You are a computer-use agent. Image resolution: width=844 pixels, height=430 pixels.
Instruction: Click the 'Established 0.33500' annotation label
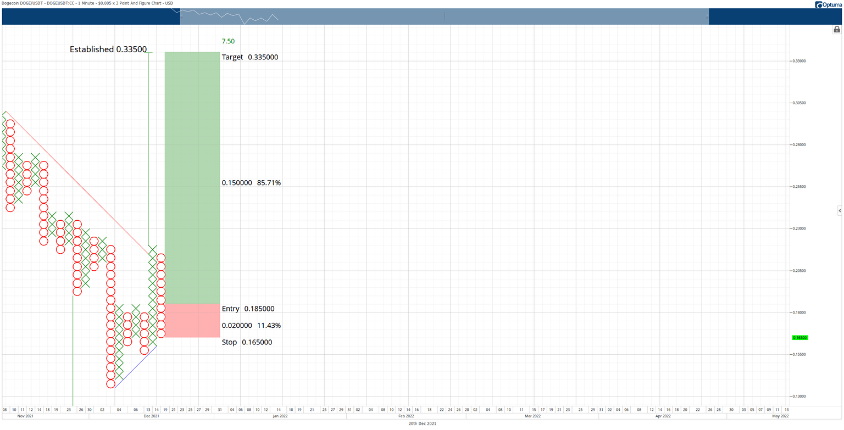point(108,49)
